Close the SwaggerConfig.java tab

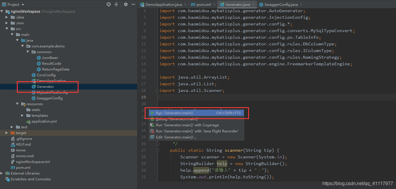pyautogui.click(x=301, y=5)
